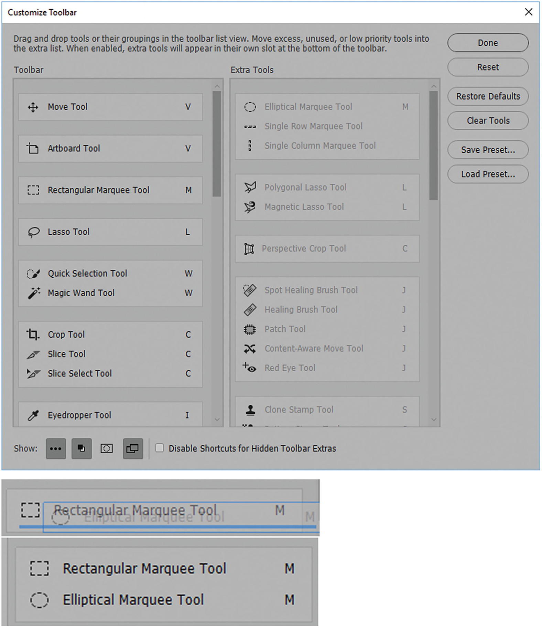Viewport: 542px width, 628px height.
Task: Toggle the quick mask mode show button
Action: click(x=107, y=449)
